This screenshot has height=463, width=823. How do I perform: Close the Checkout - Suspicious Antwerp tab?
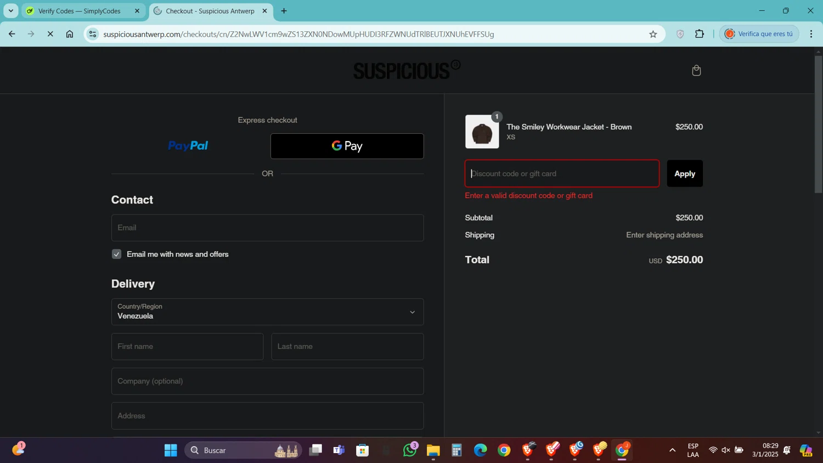pyautogui.click(x=264, y=11)
